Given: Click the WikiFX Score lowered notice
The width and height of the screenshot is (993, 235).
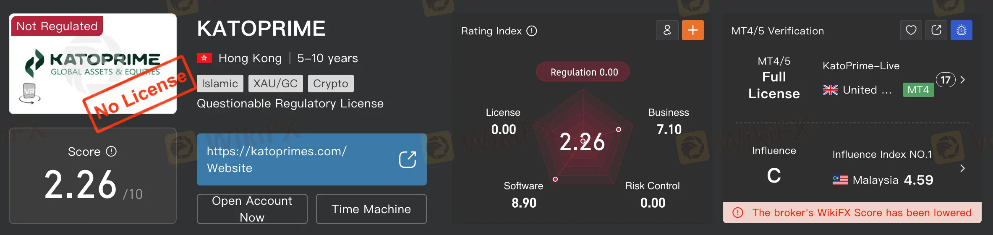Looking at the screenshot, I should [852, 213].
